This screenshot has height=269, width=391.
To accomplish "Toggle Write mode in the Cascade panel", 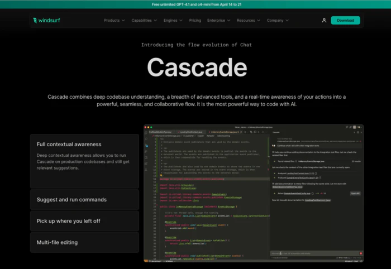I will (343, 258).
